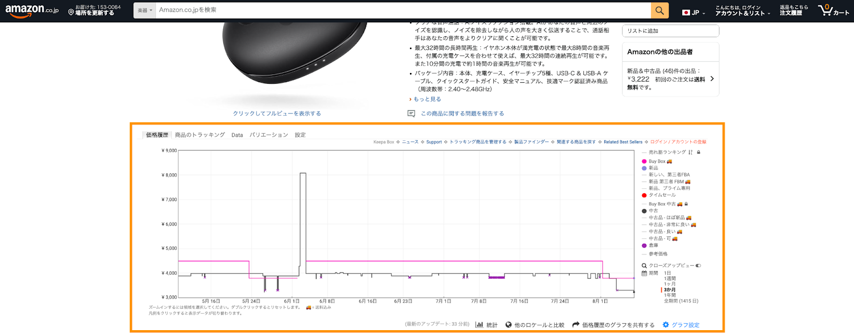Switch to the 価格履歴 tab

click(157, 135)
